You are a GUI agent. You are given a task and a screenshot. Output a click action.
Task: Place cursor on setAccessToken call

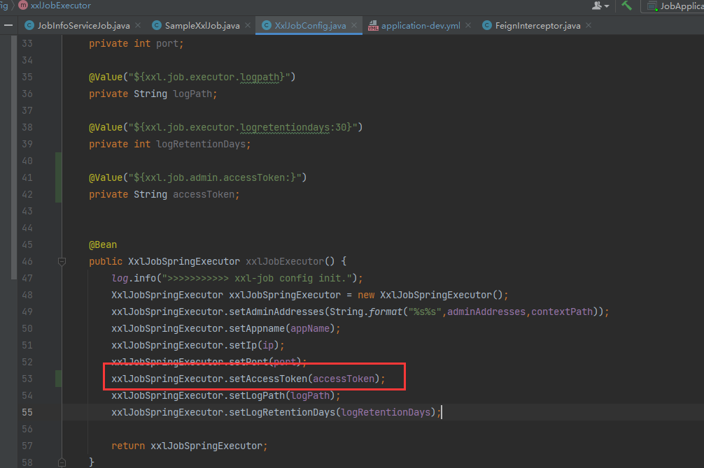[268, 379]
